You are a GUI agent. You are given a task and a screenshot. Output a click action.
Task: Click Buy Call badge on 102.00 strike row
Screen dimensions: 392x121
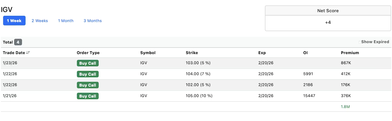click(x=88, y=85)
